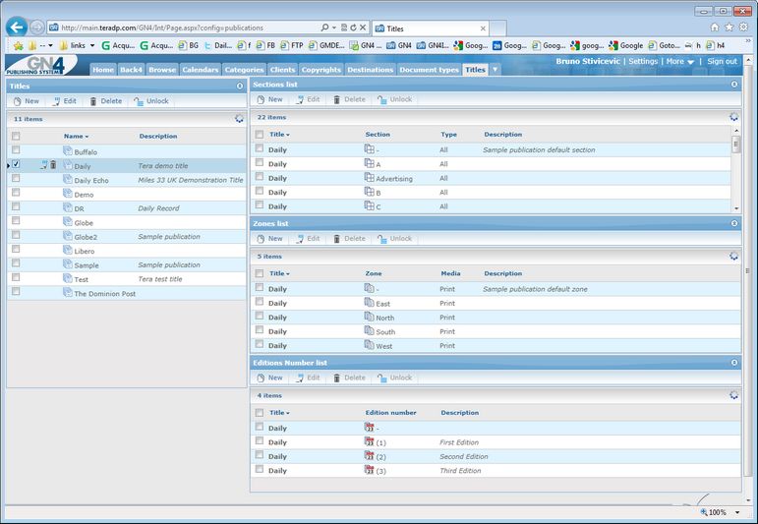Switch to the Categories tab
The image size is (758, 524).
click(x=244, y=70)
